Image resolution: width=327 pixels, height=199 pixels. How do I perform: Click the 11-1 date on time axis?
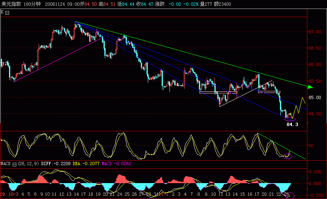164,194
